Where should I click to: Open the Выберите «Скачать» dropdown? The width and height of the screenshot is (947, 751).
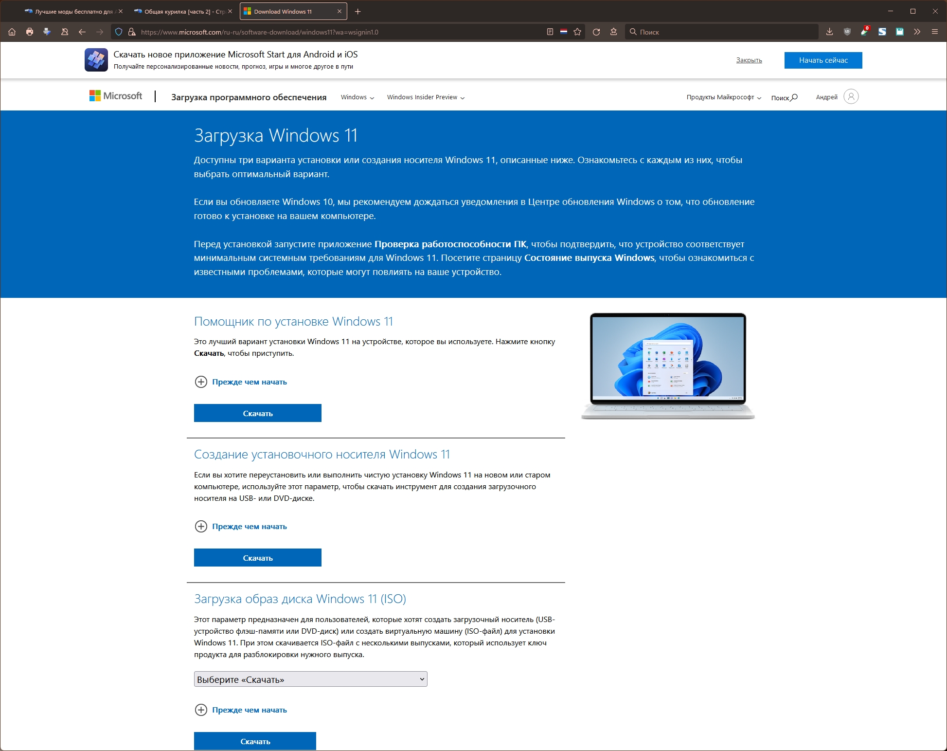pos(311,679)
